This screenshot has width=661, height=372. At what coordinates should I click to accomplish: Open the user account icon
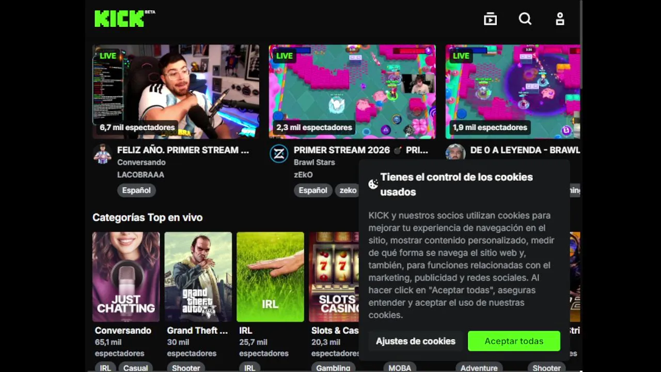tap(560, 19)
